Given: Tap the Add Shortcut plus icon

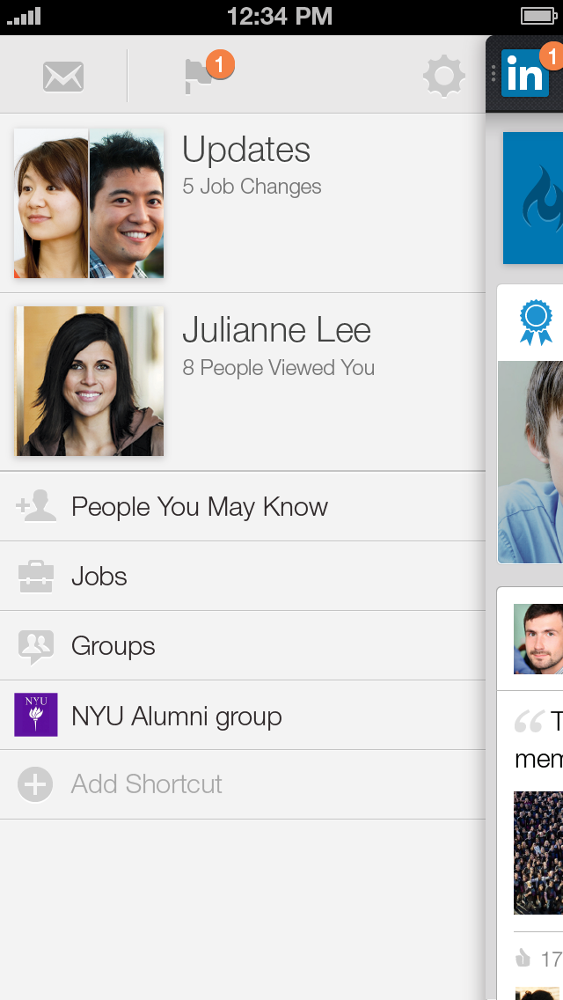Looking at the screenshot, I should (x=36, y=784).
